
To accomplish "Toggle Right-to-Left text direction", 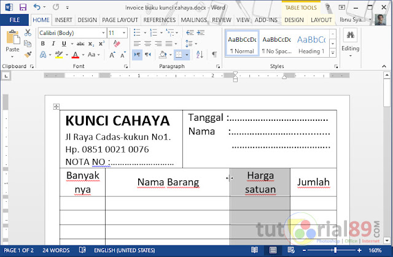I will click(148, 55).
